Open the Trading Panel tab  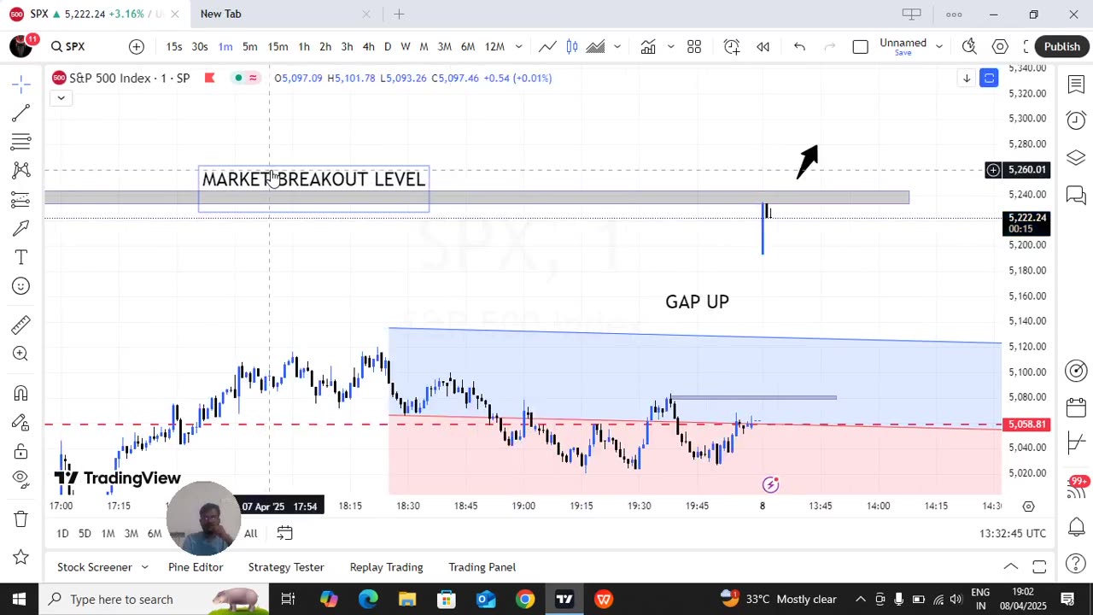click(482, 567)
